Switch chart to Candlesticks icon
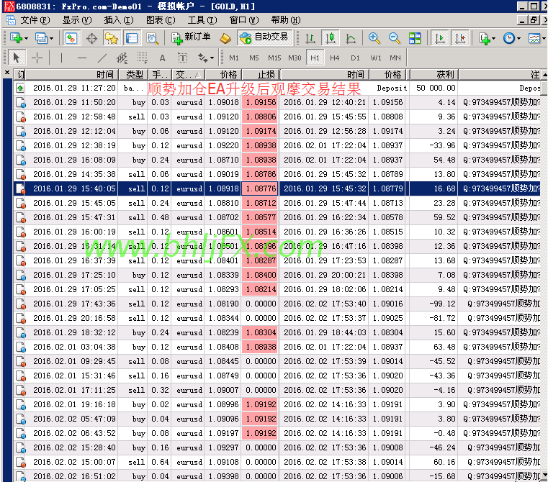 [331, 38]
